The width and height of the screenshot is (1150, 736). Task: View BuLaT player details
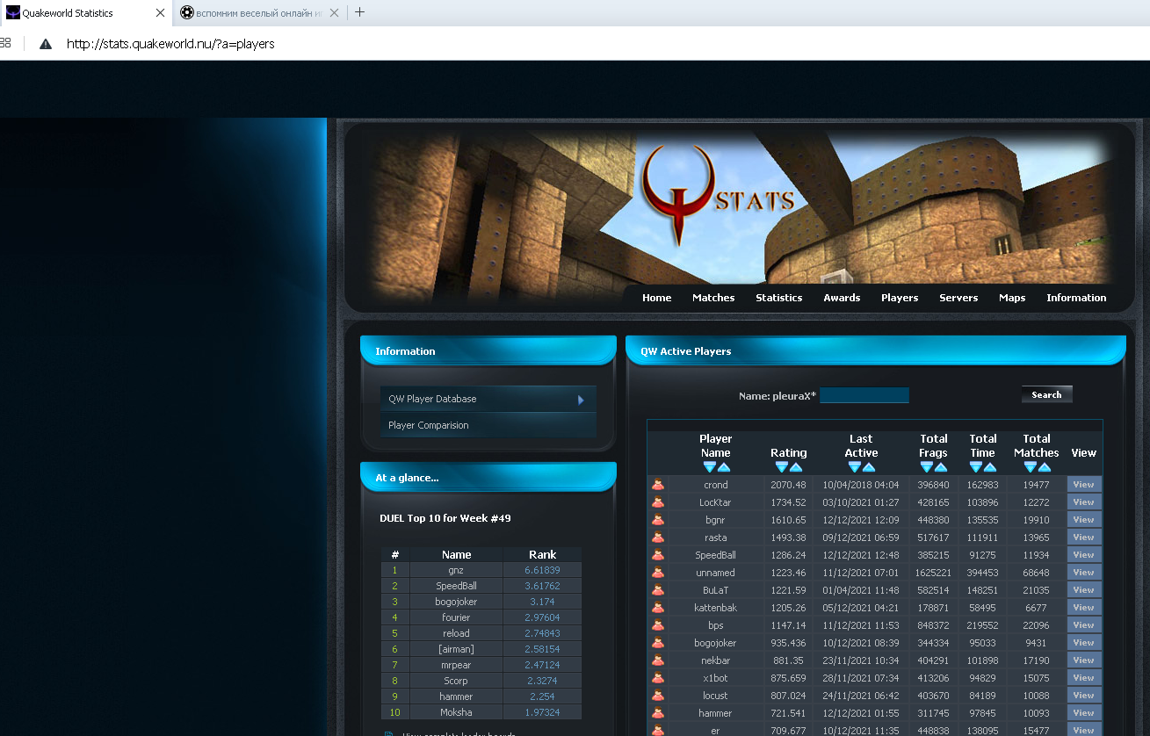click(1083, 590)
